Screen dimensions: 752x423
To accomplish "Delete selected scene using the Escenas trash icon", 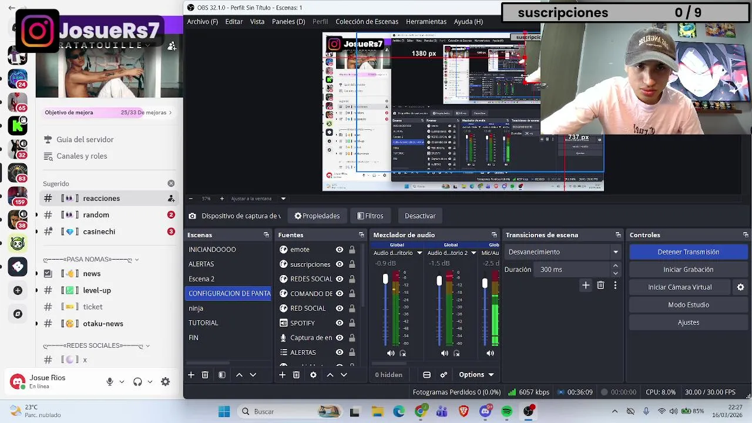I will pos(205,375).
